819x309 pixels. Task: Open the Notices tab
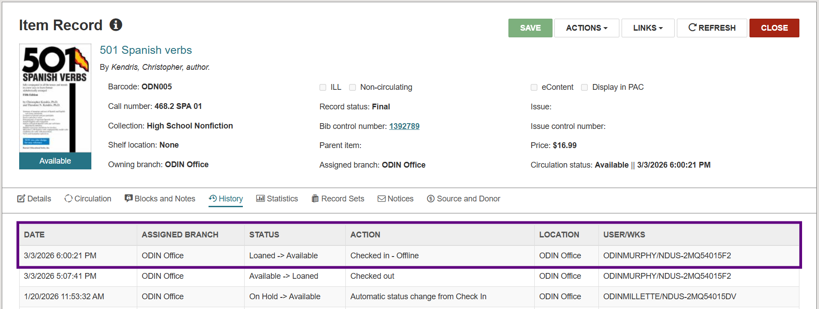click(x=396, y=199)
